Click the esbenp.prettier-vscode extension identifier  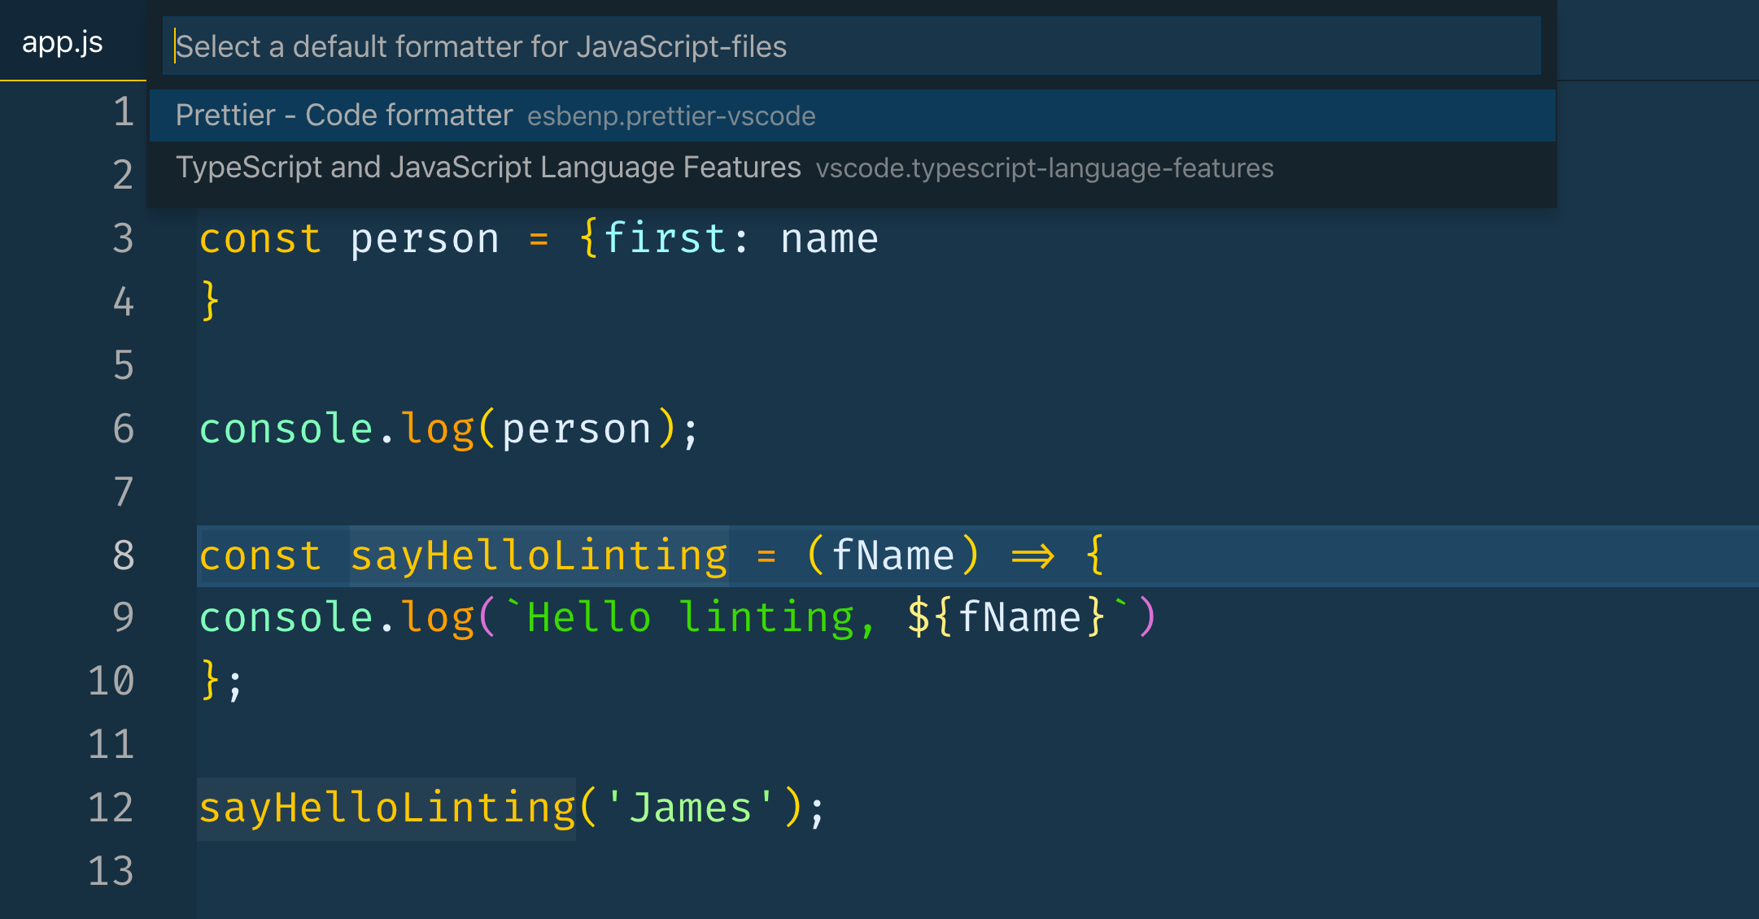(670, 116)
